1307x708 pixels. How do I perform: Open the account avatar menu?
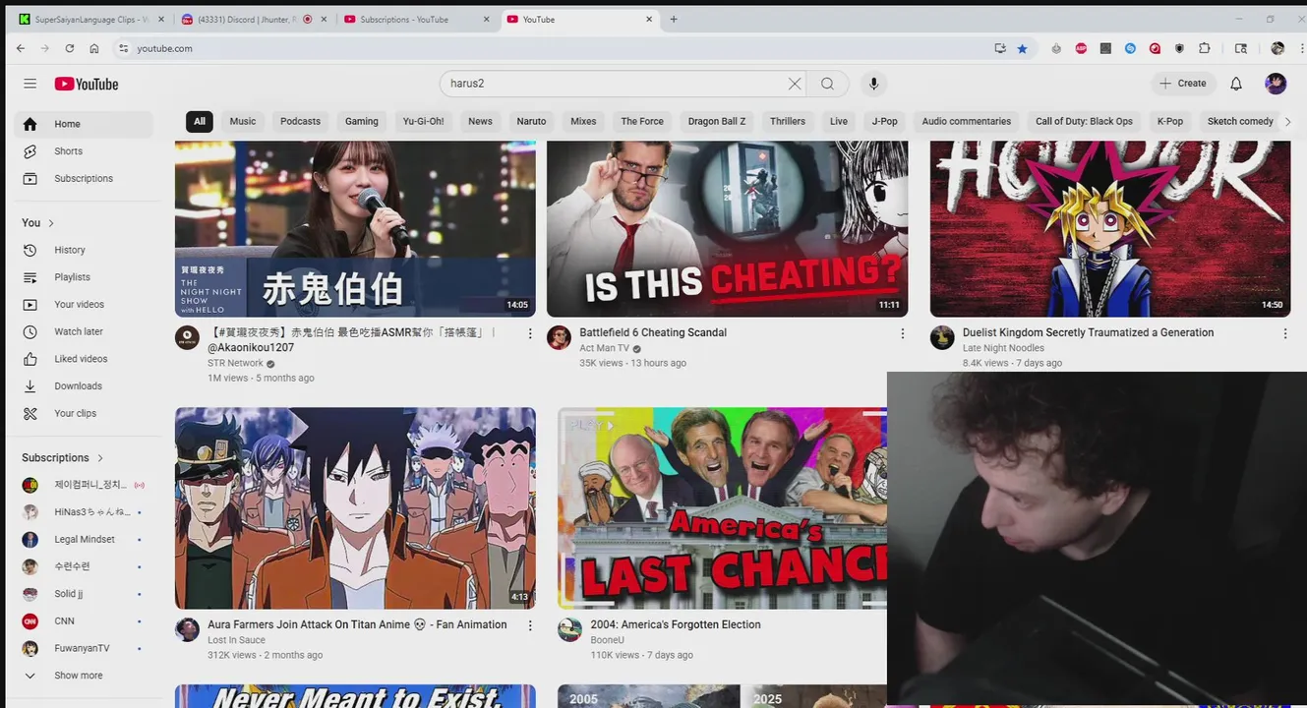(1276, 84)
